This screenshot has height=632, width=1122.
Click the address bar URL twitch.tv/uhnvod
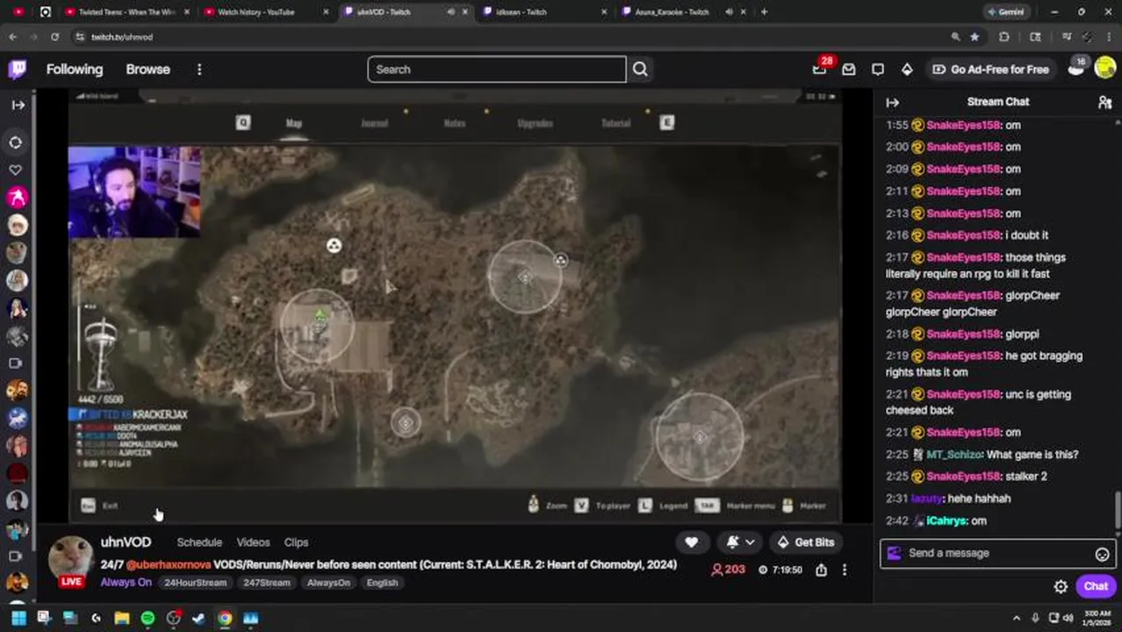tap(122, 37)
